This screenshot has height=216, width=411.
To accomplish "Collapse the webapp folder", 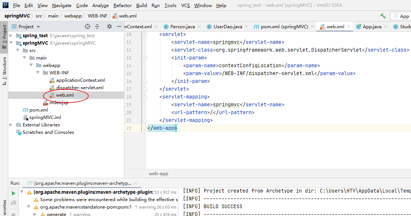I will tap(31, 65).
